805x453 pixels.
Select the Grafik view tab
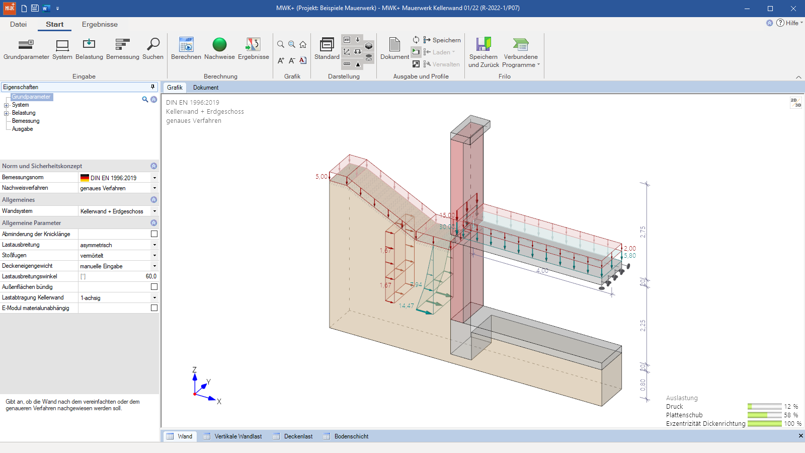pyautogui.click(x=175, y=88)
